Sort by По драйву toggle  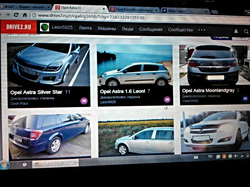point(221,37)
